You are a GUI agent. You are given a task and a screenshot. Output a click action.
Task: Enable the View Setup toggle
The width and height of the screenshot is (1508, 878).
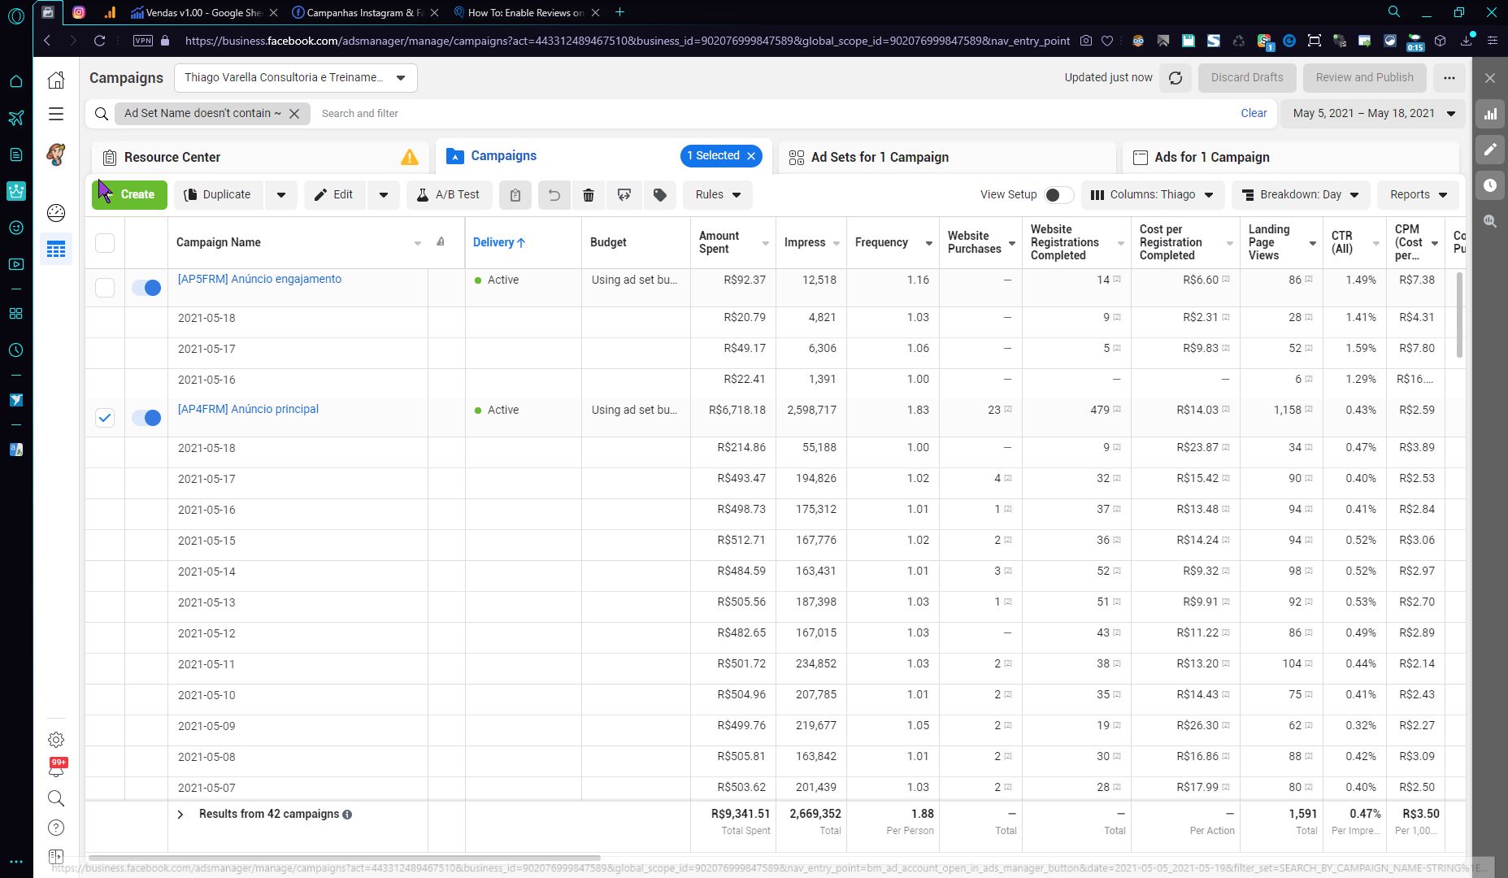[1058, 195]
